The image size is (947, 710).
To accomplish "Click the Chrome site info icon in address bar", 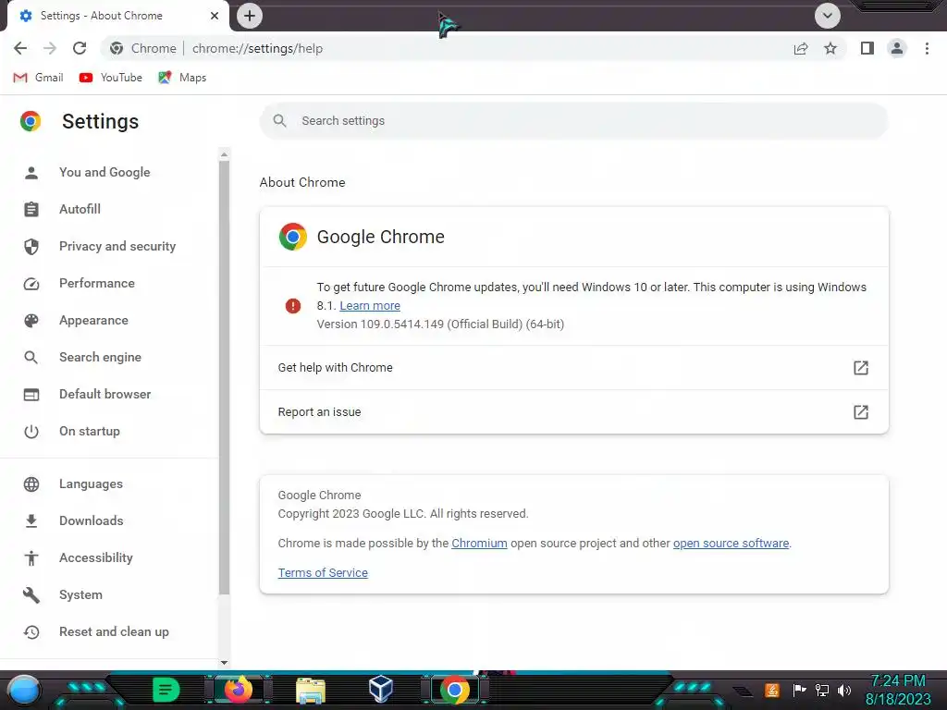I will click(x=117, y=48).
